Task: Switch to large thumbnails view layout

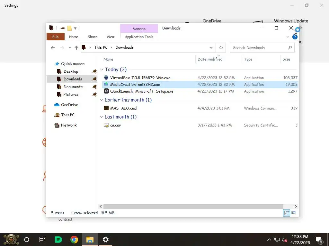Action: (x=294, y=213)
